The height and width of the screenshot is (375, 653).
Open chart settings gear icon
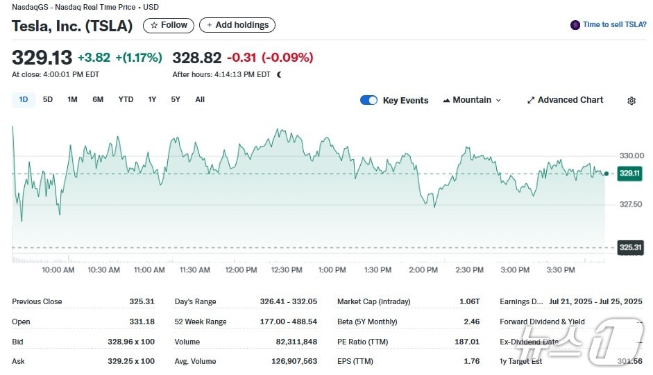[631, 101]
